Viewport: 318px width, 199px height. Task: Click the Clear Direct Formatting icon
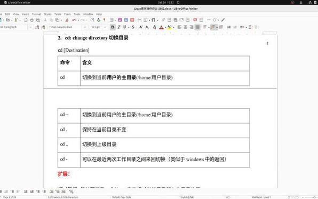(155, 27)
